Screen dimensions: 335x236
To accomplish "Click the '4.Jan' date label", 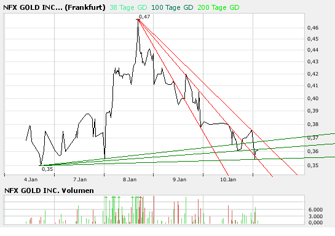I will (31, 179).
